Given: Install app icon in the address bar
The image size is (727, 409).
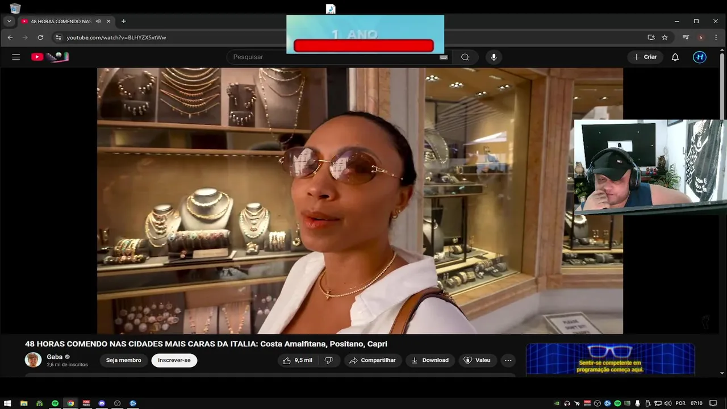Looking at the screenshot, I should 651,37.
